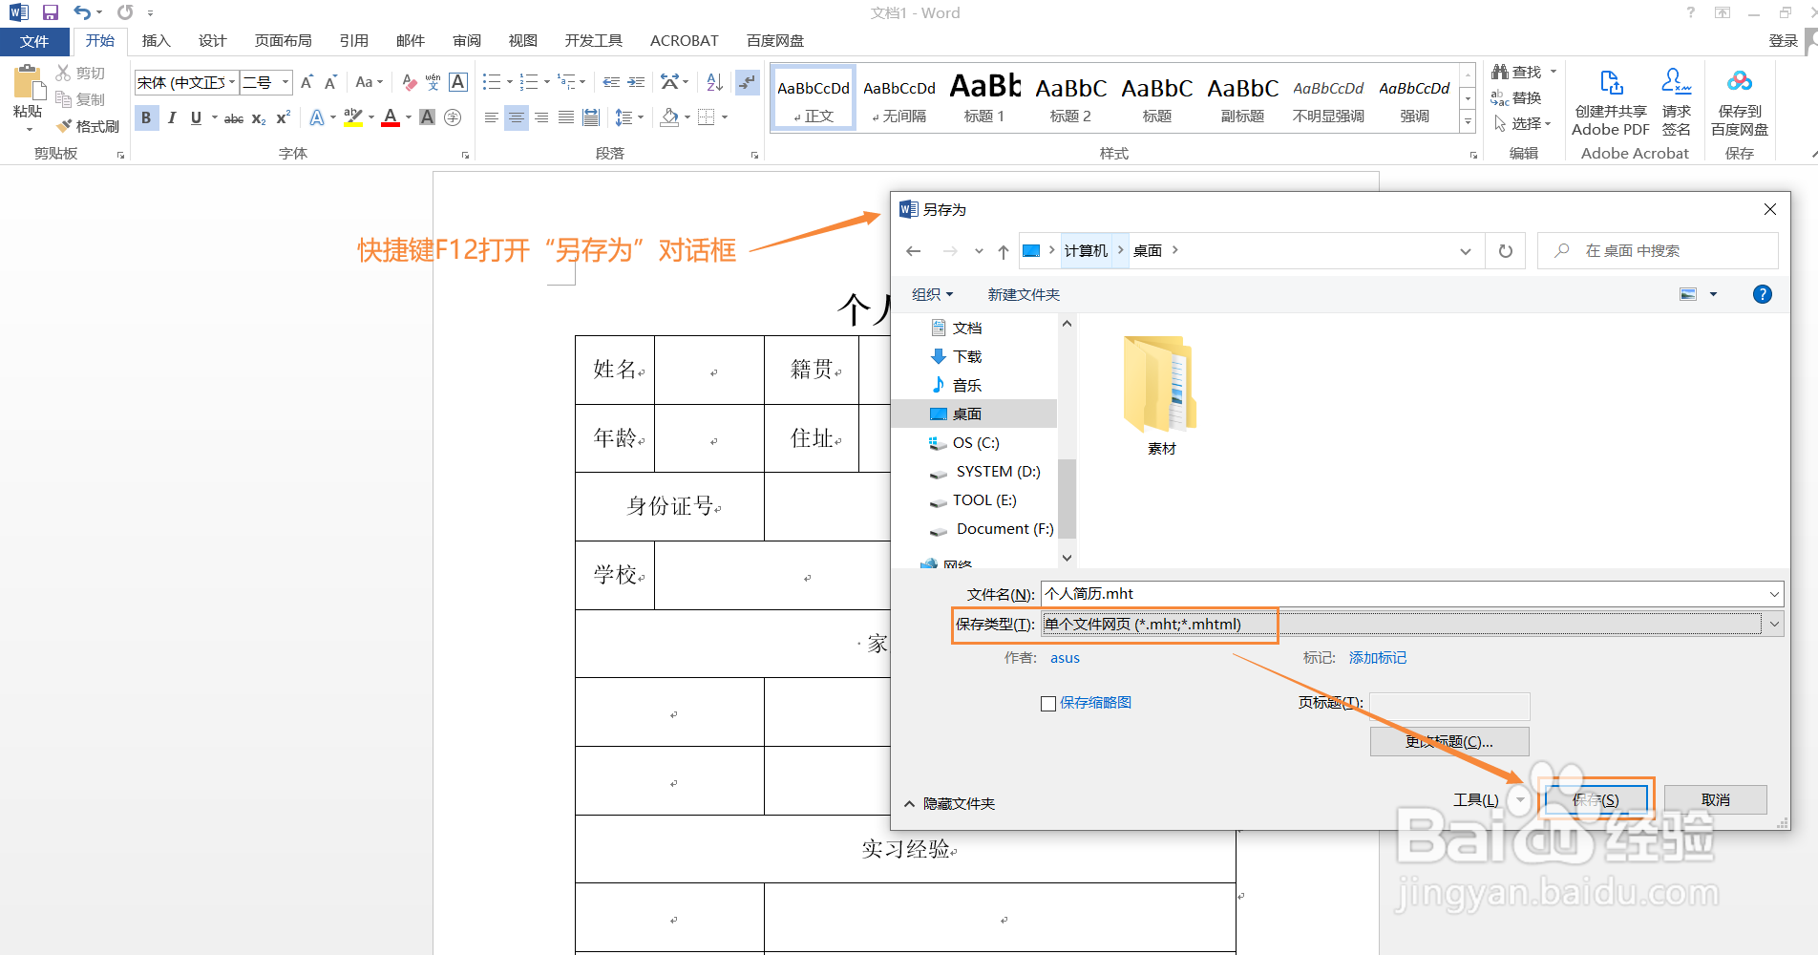The image size is (1818, 955).
Task: Click the Undo icon in Quick Access Toolbar
Action: pos(80,12)
